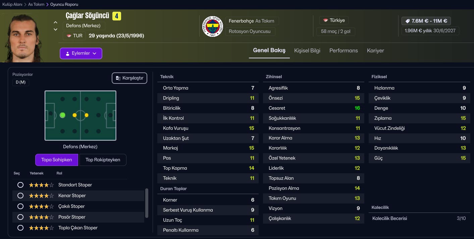The image size is (474, 239).
Task: Click the green central defender position dot
Action: 62,115
